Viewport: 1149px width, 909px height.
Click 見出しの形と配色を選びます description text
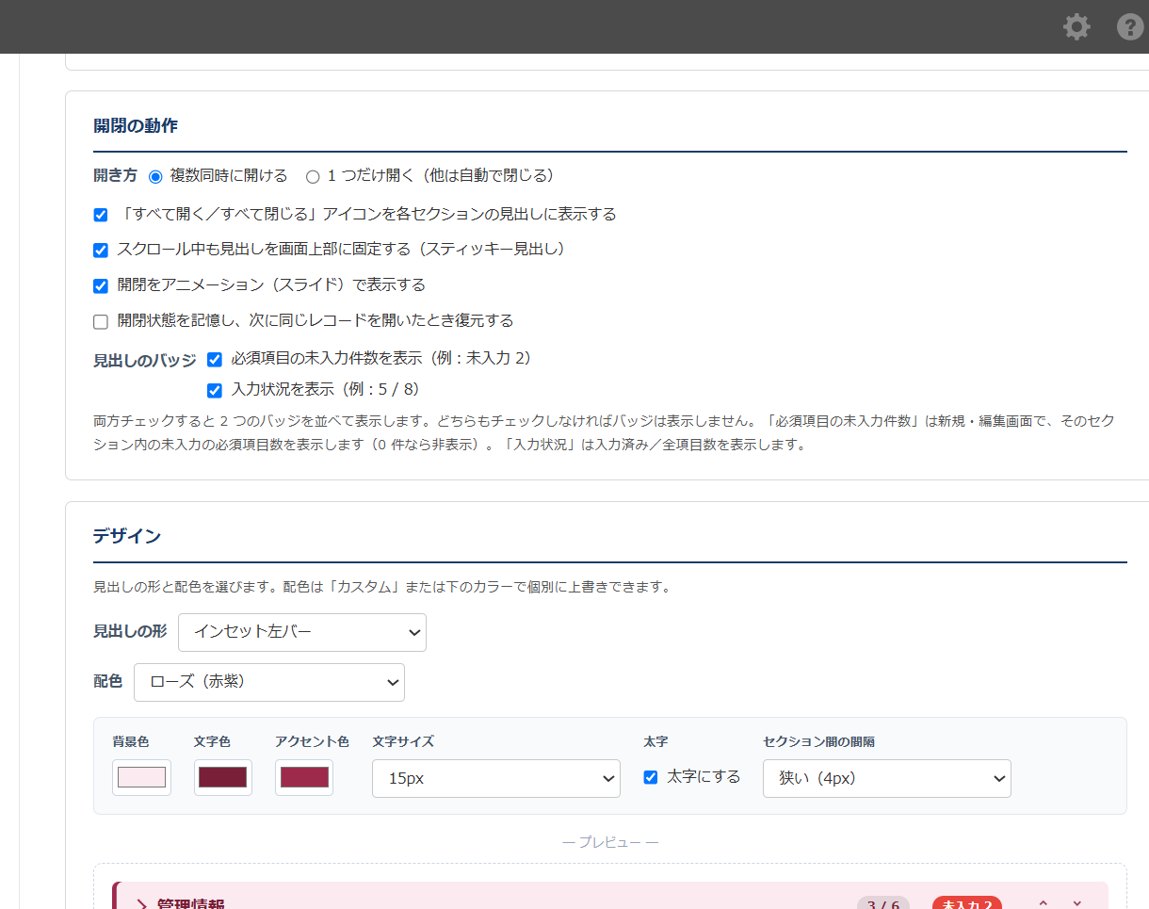381,587
